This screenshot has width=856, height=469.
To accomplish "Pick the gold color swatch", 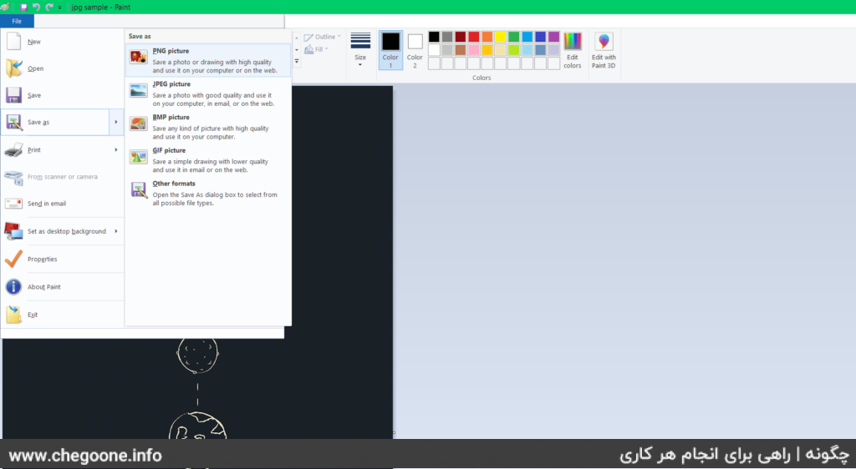I will pyautogui.click(x=487, y=50).
